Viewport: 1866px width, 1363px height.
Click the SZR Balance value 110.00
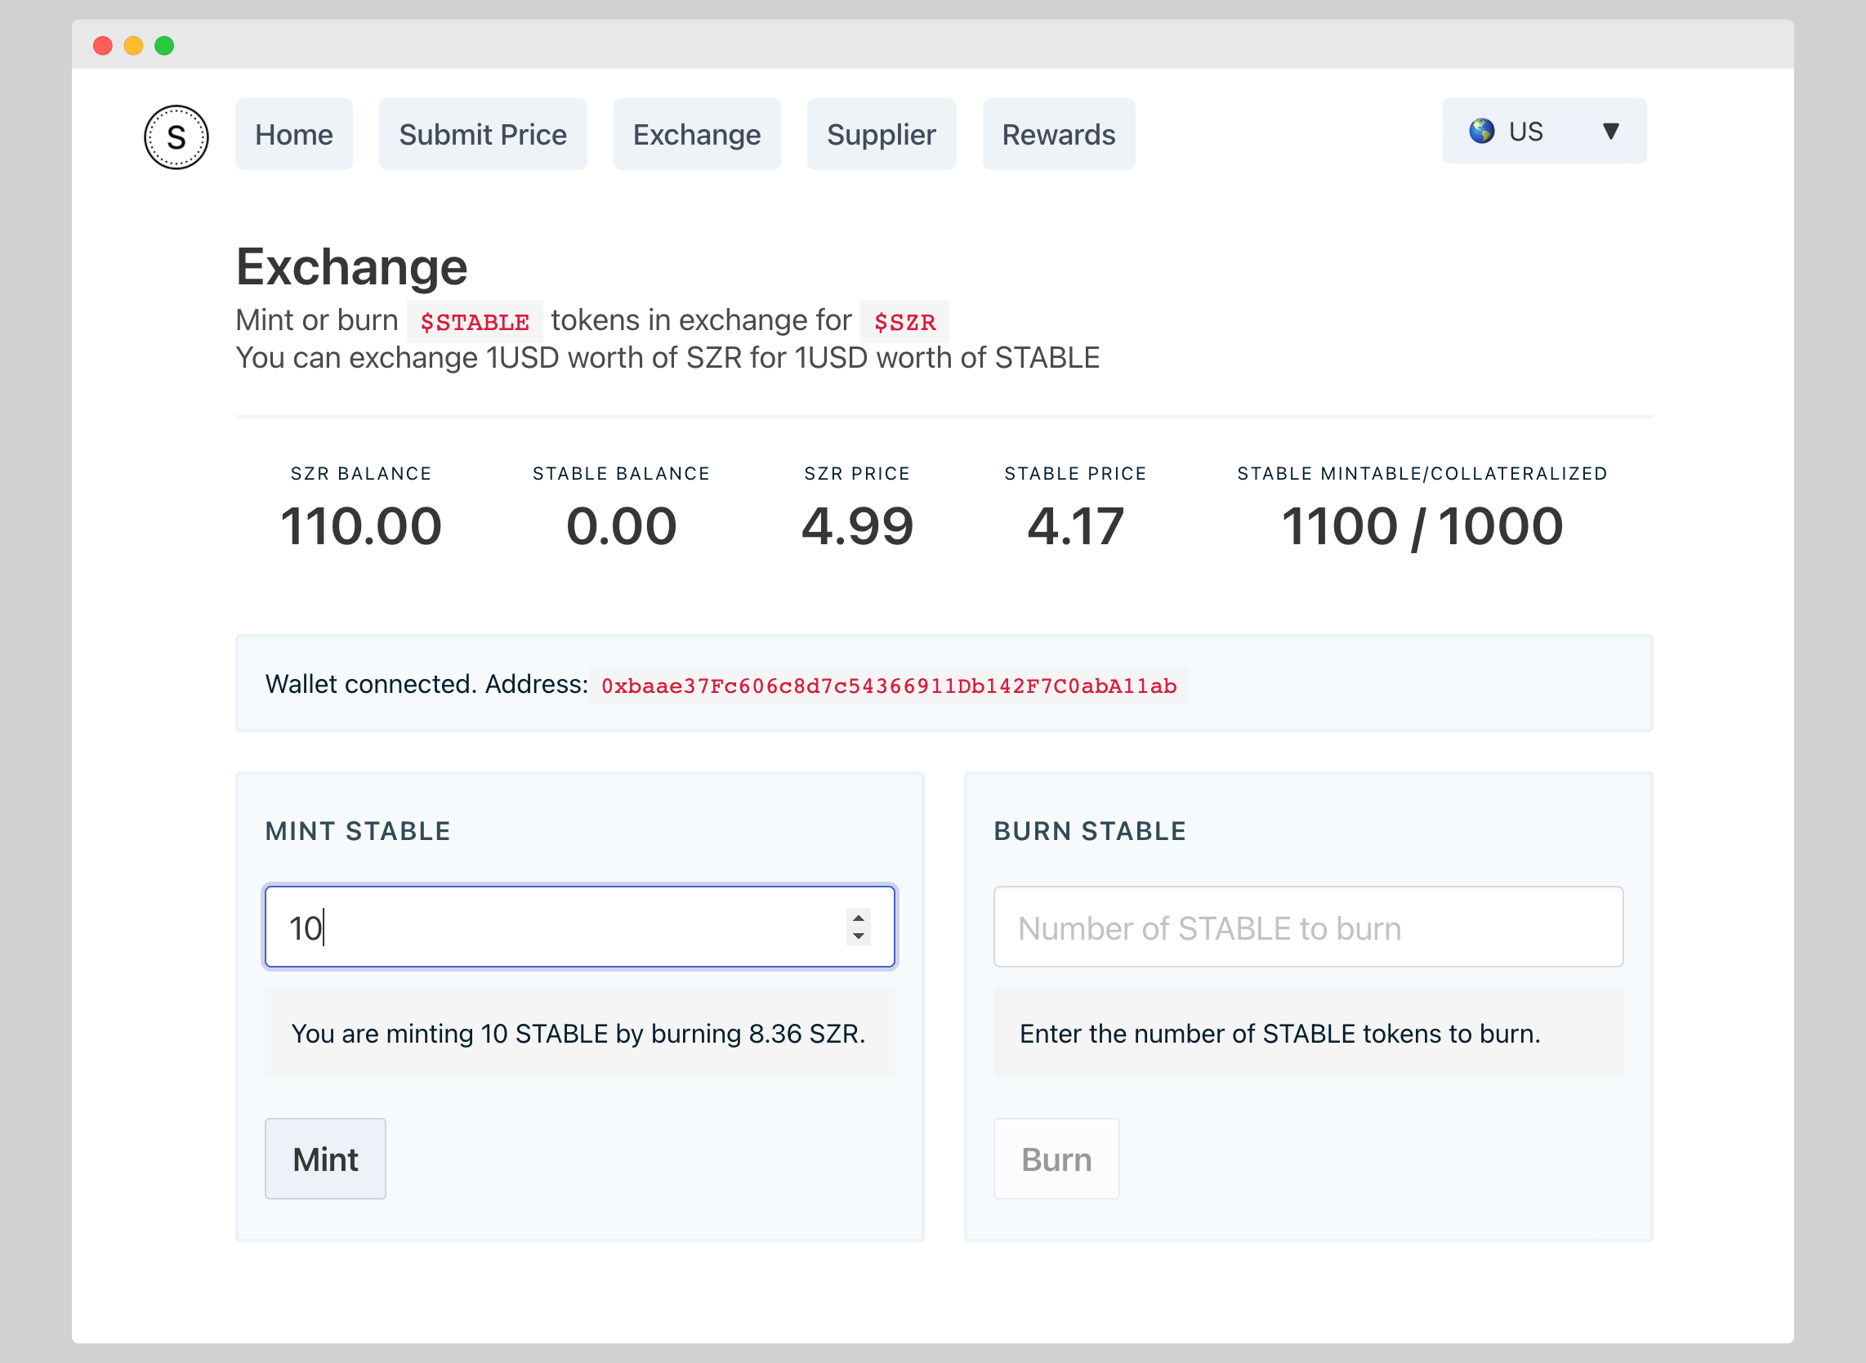[360, 526]
